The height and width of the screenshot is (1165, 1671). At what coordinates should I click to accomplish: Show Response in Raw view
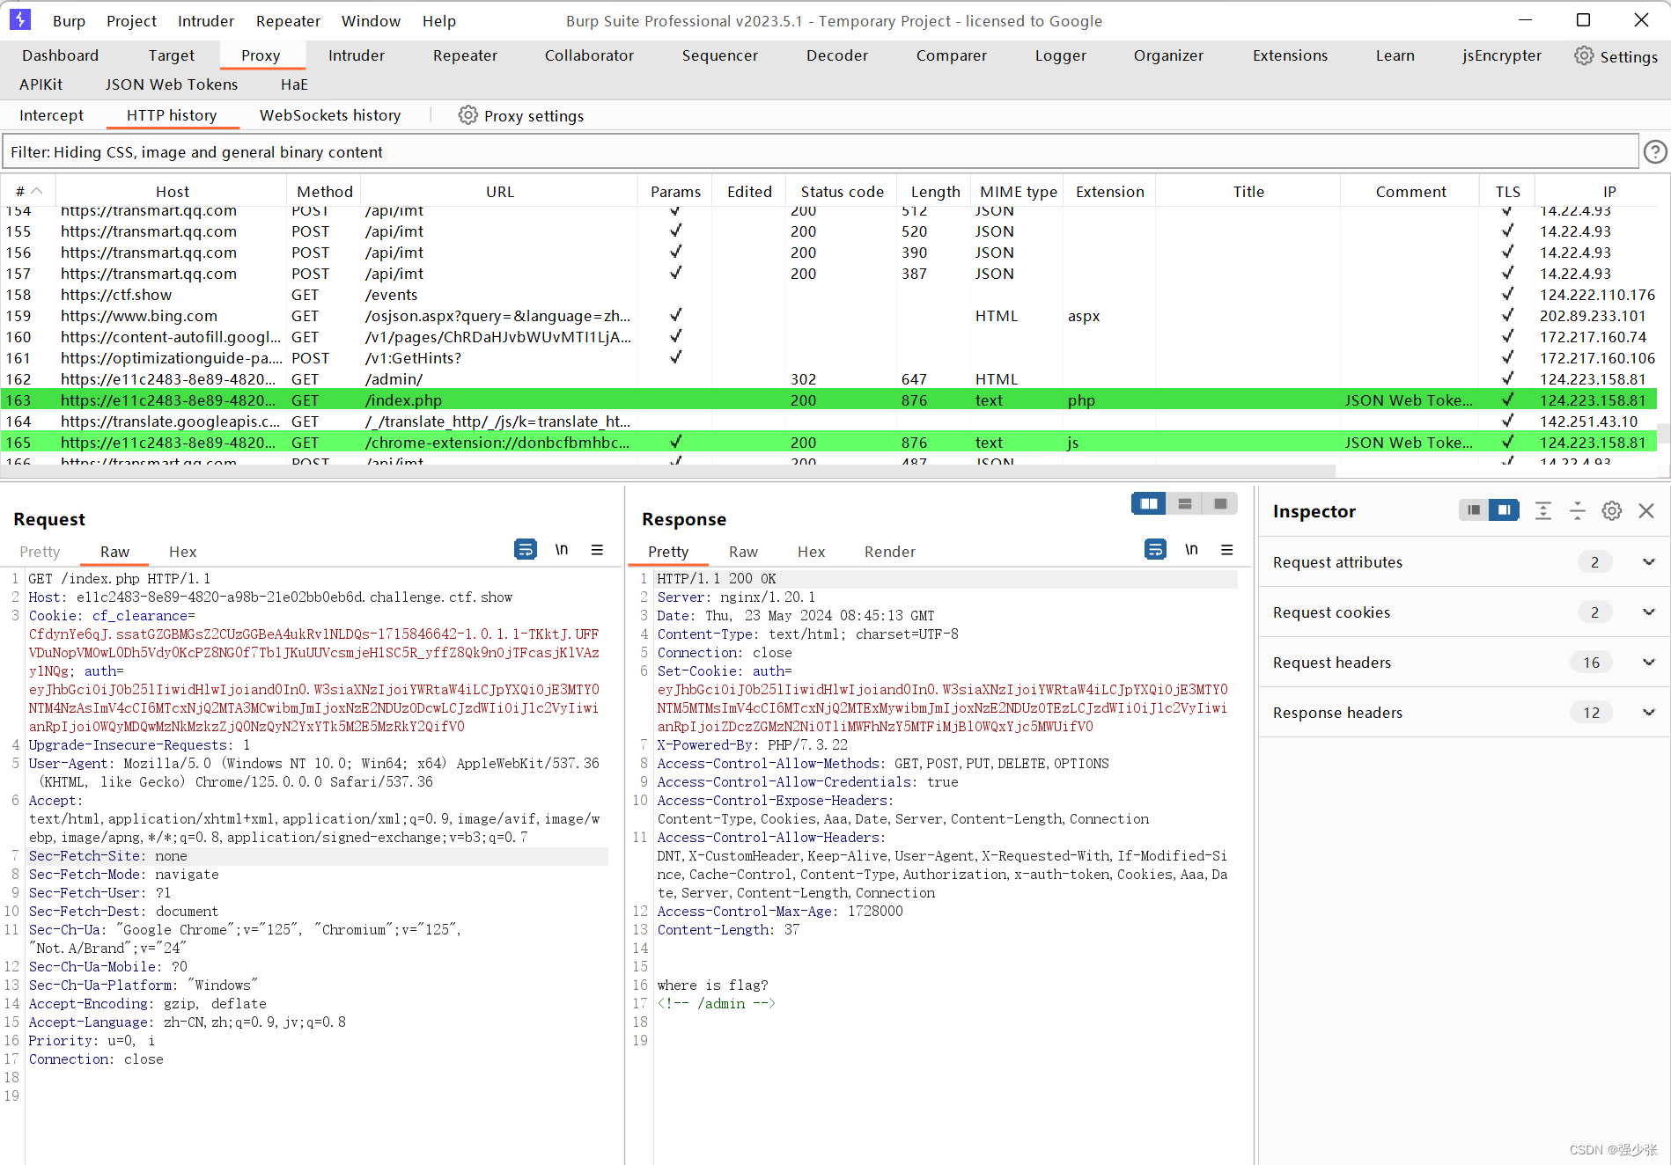(x=743, y=552)
